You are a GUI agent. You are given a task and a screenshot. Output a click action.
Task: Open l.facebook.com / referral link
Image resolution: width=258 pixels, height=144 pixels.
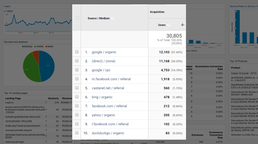(x=110, y=124)
